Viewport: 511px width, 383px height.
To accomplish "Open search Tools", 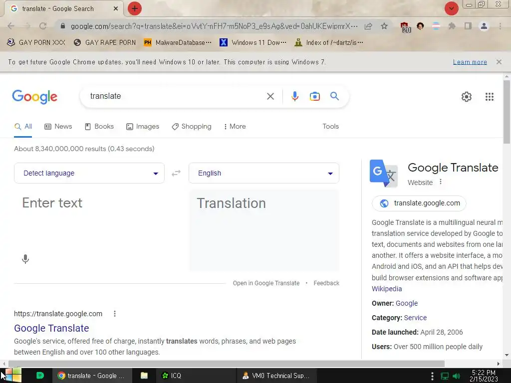I will pos(330,126).
